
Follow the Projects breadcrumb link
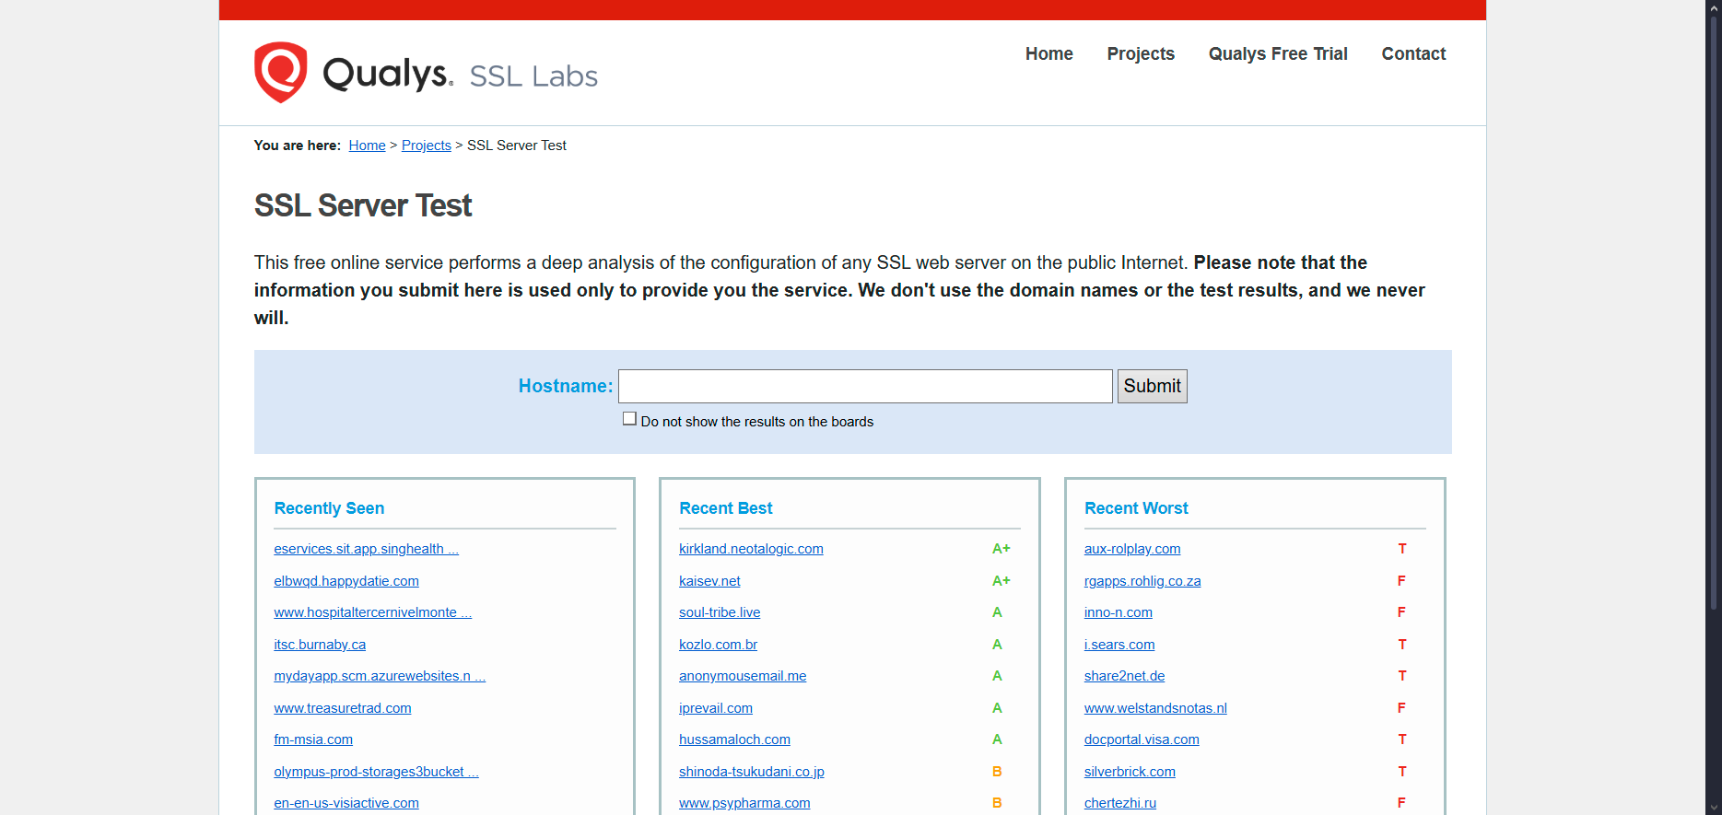(x=427, y=146)
